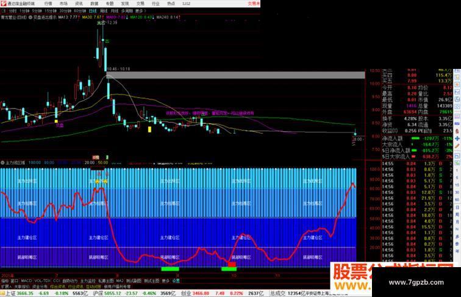Select the MA2 indicator tab
Screen dimensions: 461x297
pos(120,281)
